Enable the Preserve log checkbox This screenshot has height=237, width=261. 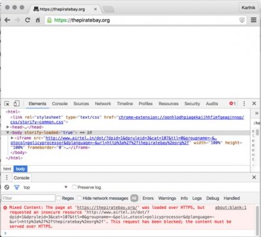coord(74,187)
